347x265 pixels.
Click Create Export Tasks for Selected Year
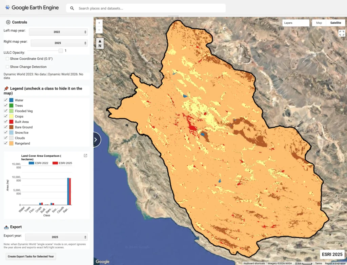click(x=31, y=257)
